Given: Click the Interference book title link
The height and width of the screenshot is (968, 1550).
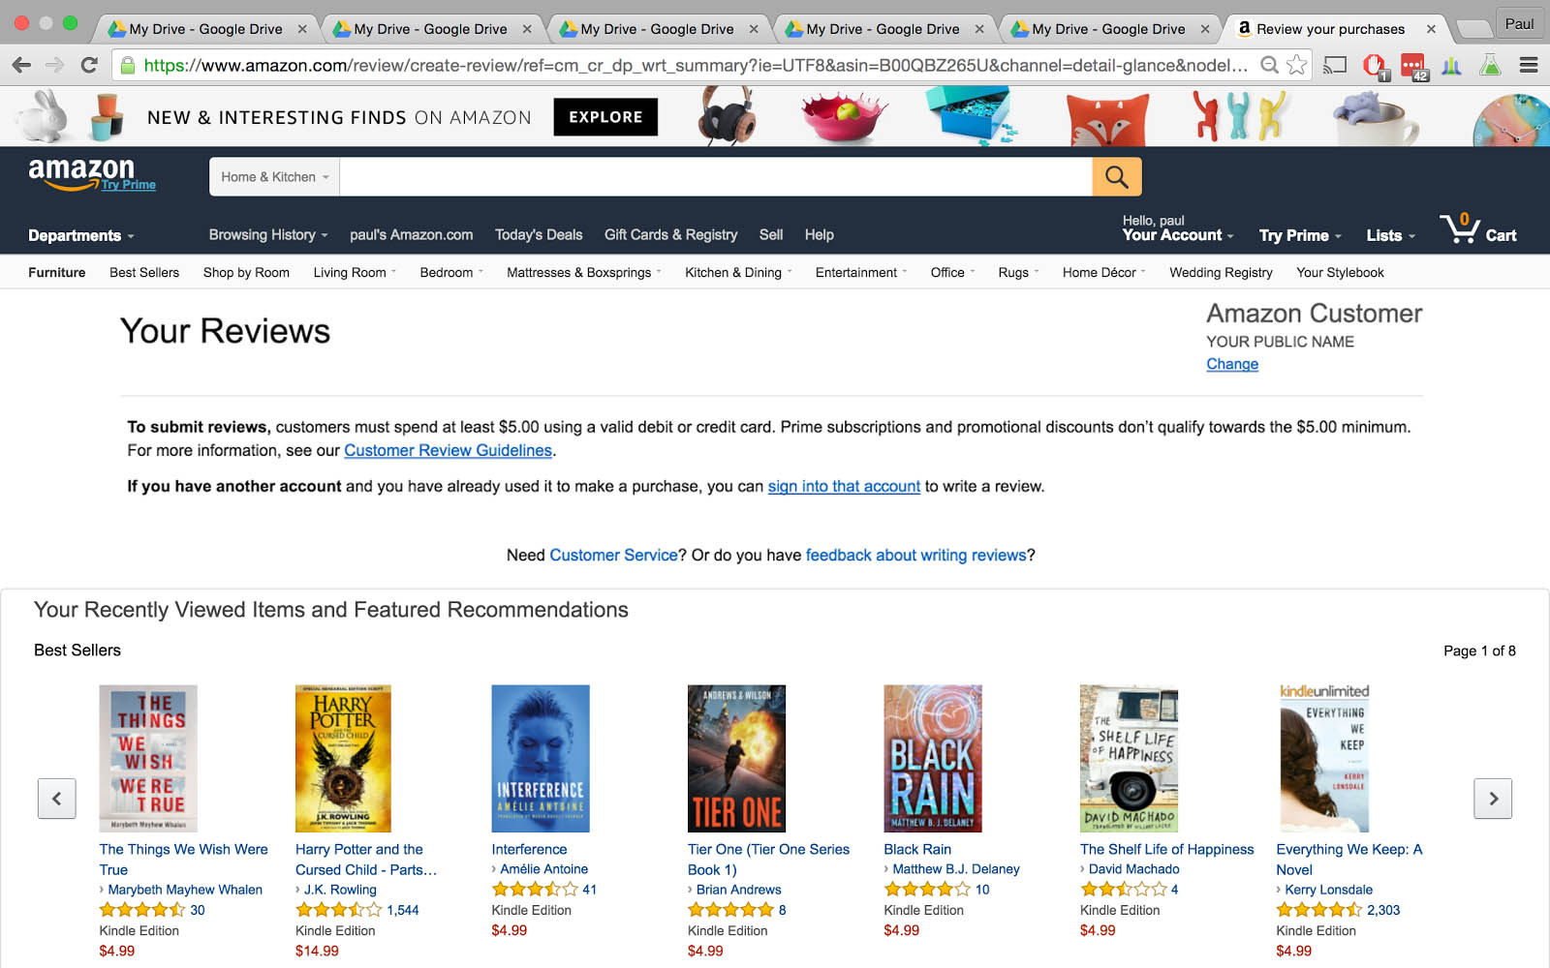Looking at the screenshot, I should [x=529, y=849].
